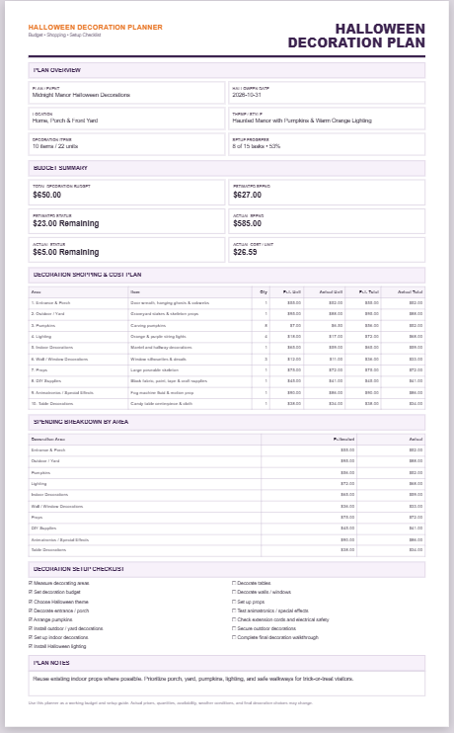This screenshot has width=454, height=733.
Task: Check Test animatronics / special effects box
Action: pyautogui.click(x=234, y=611)
